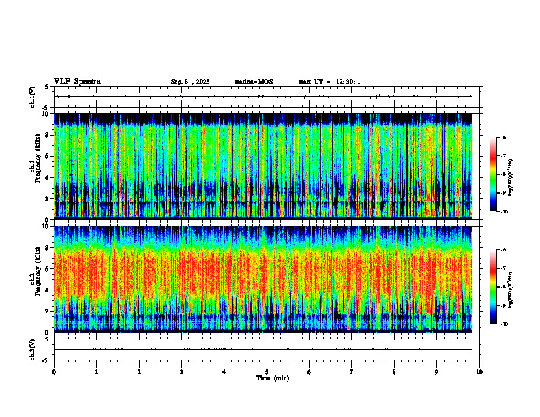Screen dimensions: 540x417
Task: Click the color scale bar beside ch.1 spectrogram
Action: coord(493,174)
